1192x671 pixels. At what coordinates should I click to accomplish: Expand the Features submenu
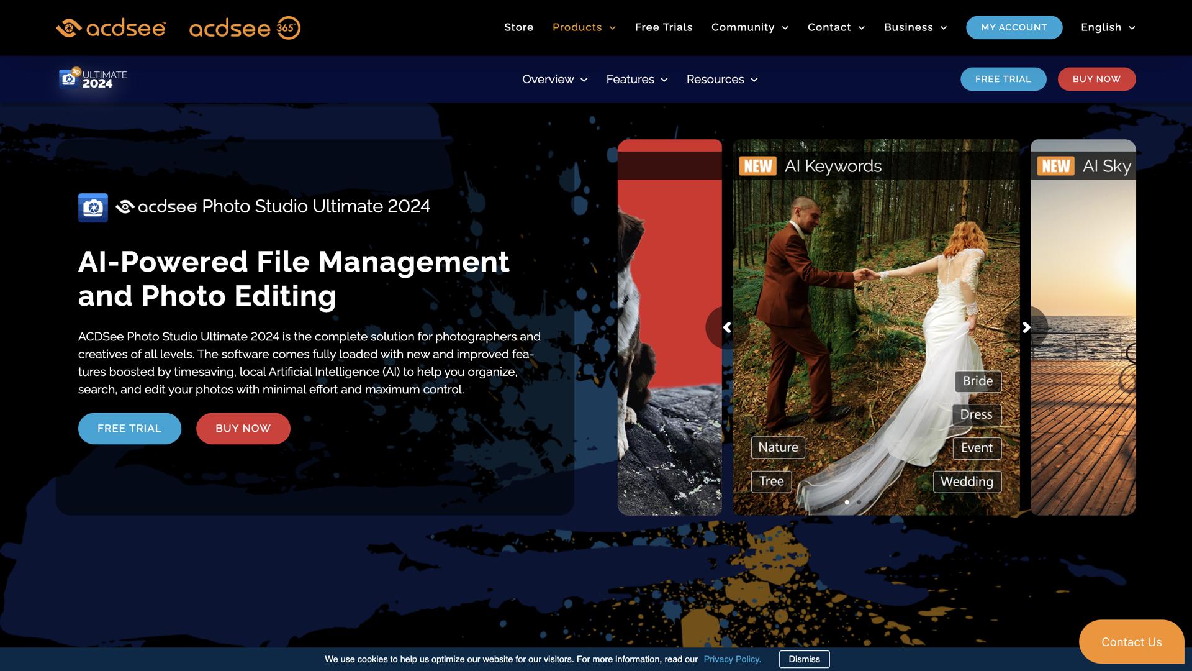tap(636, 80)
